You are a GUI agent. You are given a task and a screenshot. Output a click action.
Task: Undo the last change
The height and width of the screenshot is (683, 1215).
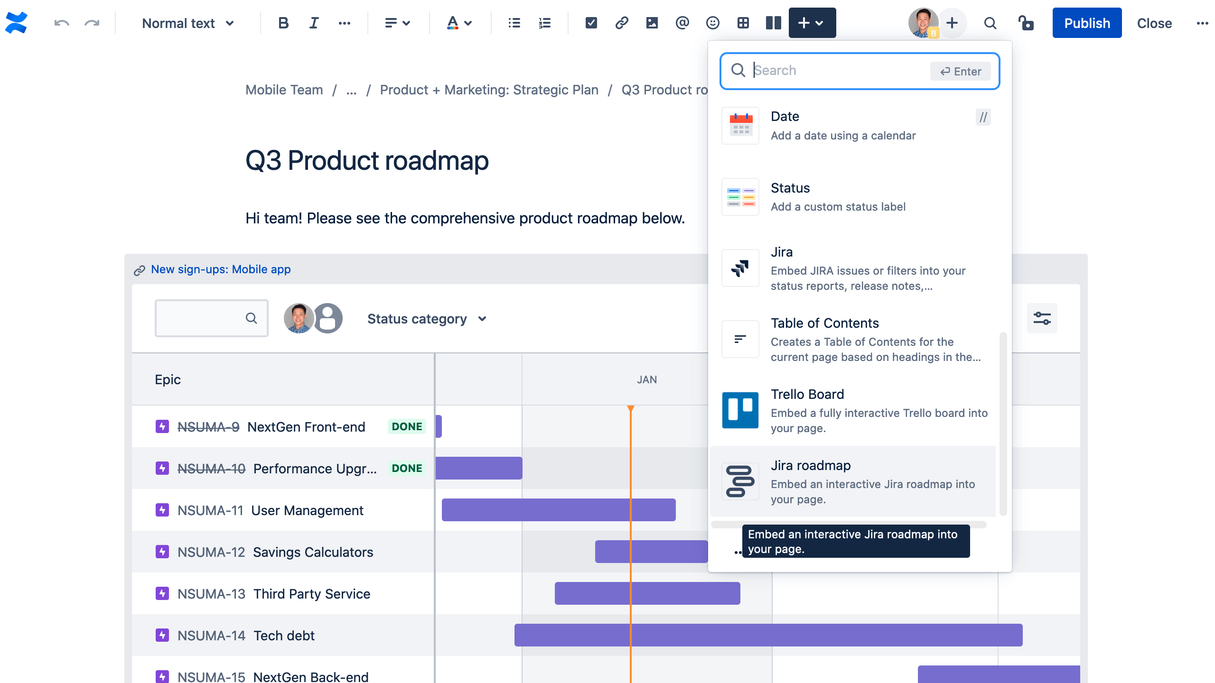(x=61, y=23)
